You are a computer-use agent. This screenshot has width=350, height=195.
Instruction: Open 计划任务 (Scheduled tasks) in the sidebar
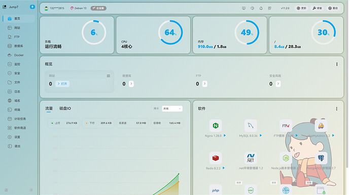19,119
